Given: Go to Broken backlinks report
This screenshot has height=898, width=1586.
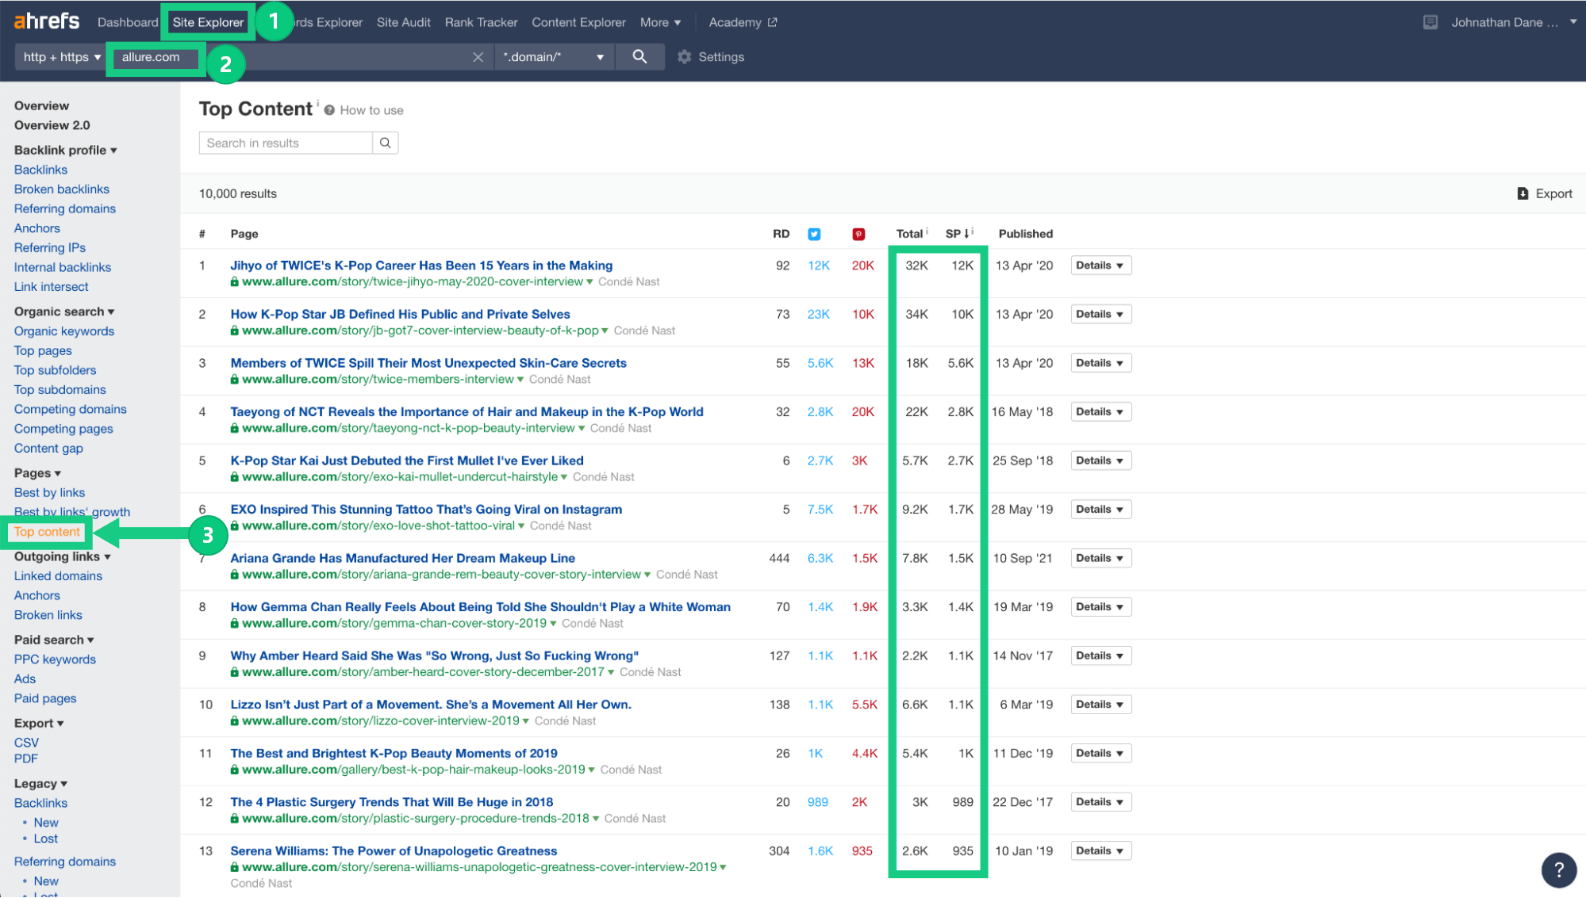Looking at the screenshot, I should pos(62,189).
